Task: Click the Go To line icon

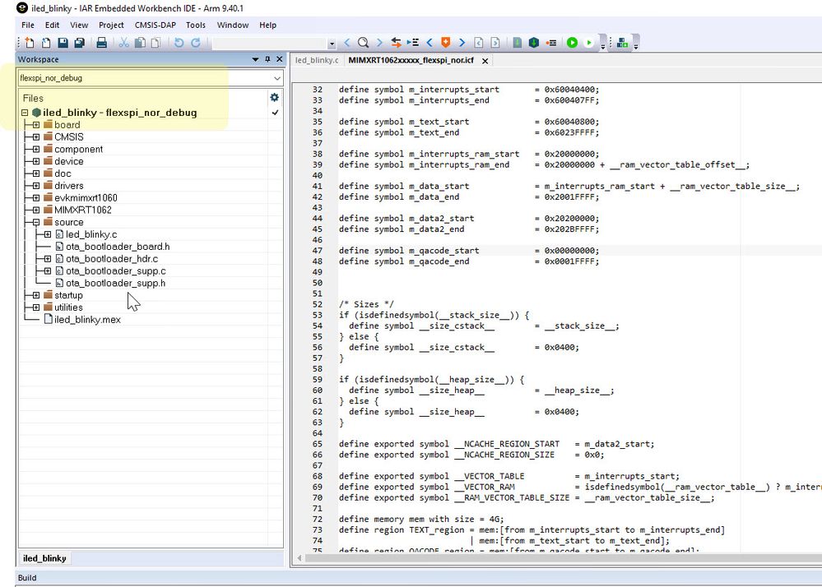Action: tap(413, 43)
